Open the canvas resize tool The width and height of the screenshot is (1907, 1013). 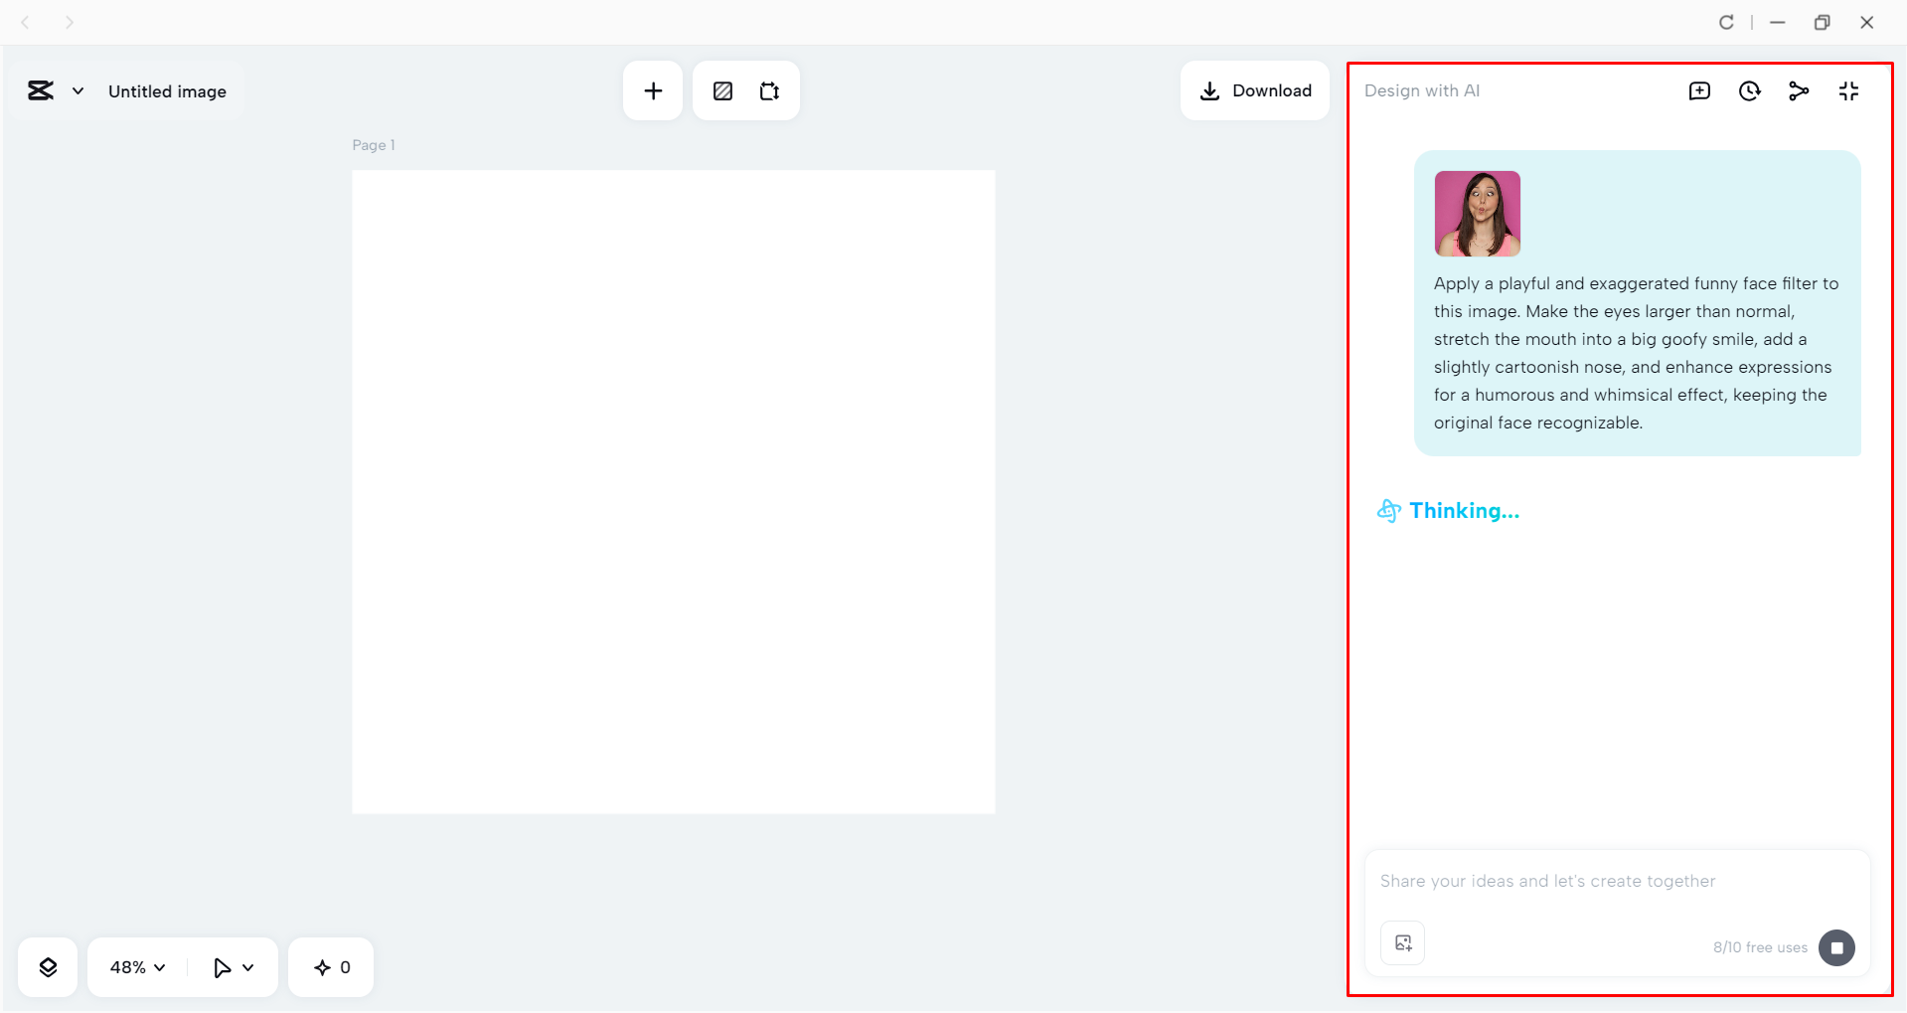coord(769,90)
